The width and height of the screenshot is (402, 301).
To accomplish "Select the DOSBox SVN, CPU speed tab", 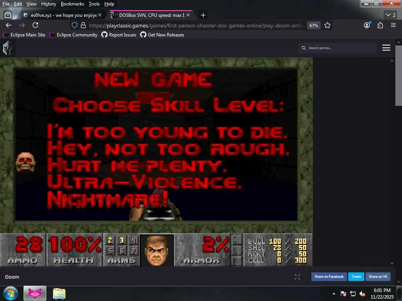I will 151,15.
